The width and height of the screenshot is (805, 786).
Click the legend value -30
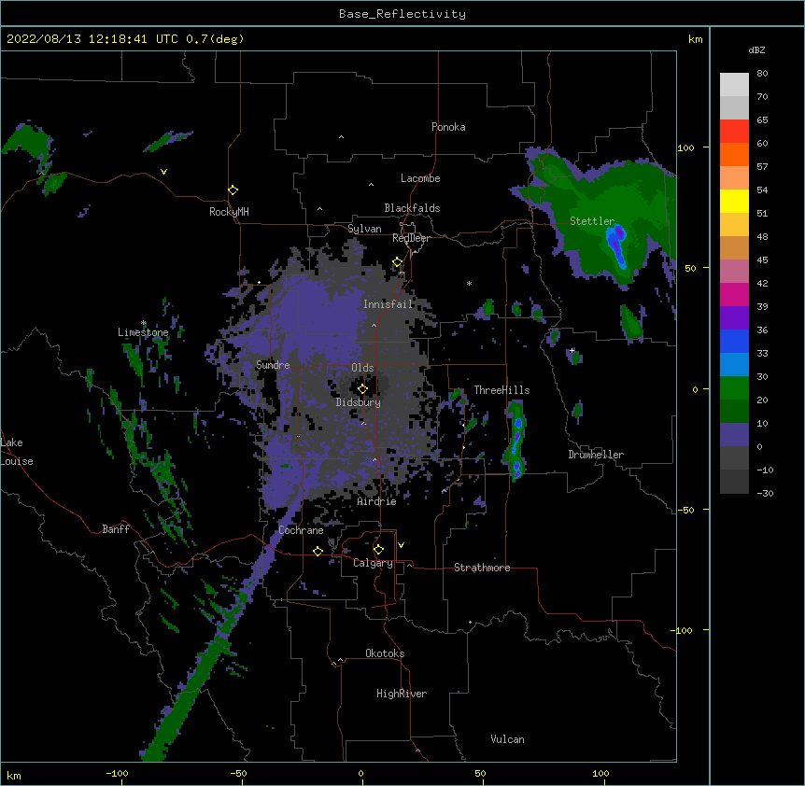765,493
